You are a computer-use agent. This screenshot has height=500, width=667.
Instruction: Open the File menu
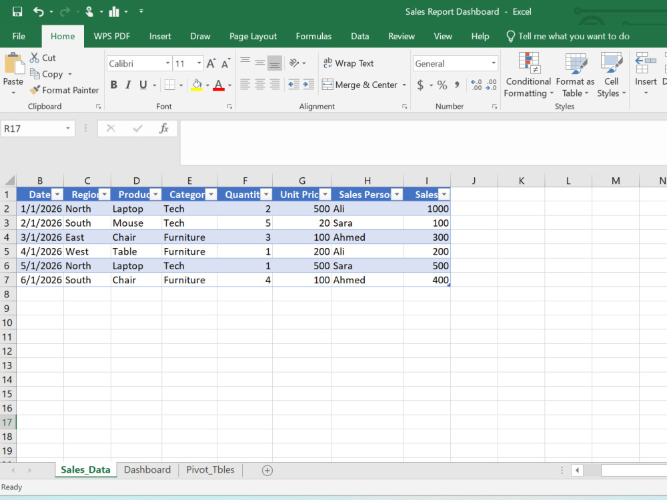tap(19, 36)
